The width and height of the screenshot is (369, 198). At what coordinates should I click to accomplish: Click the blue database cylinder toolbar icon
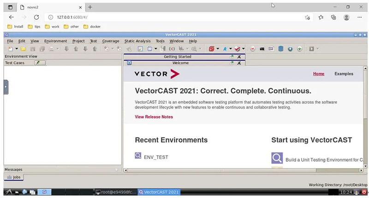pos(281,49)
